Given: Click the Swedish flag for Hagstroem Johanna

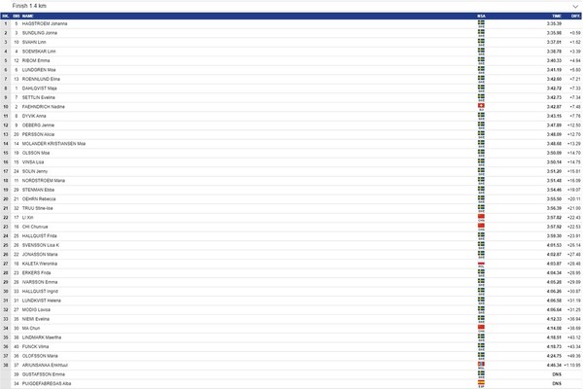Looking at the screenshot, I should (481, 23).
